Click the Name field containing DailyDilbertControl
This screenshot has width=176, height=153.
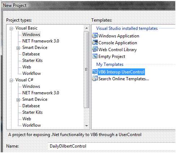(112, 146)
